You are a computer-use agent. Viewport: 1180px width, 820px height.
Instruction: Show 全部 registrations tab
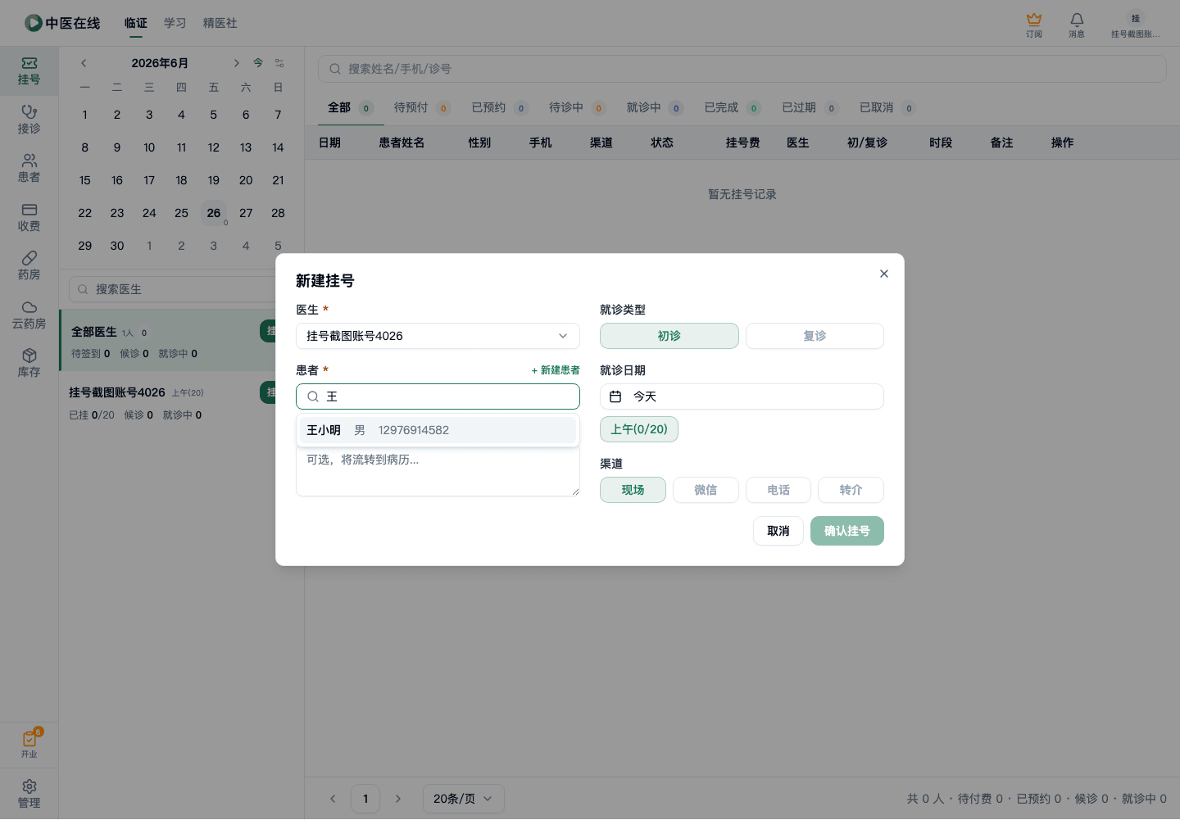[x=351, y=107]
